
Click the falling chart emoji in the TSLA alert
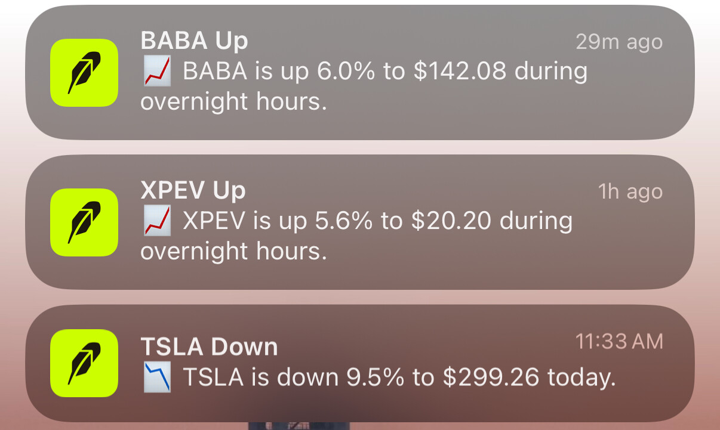[x=158, y=378]
